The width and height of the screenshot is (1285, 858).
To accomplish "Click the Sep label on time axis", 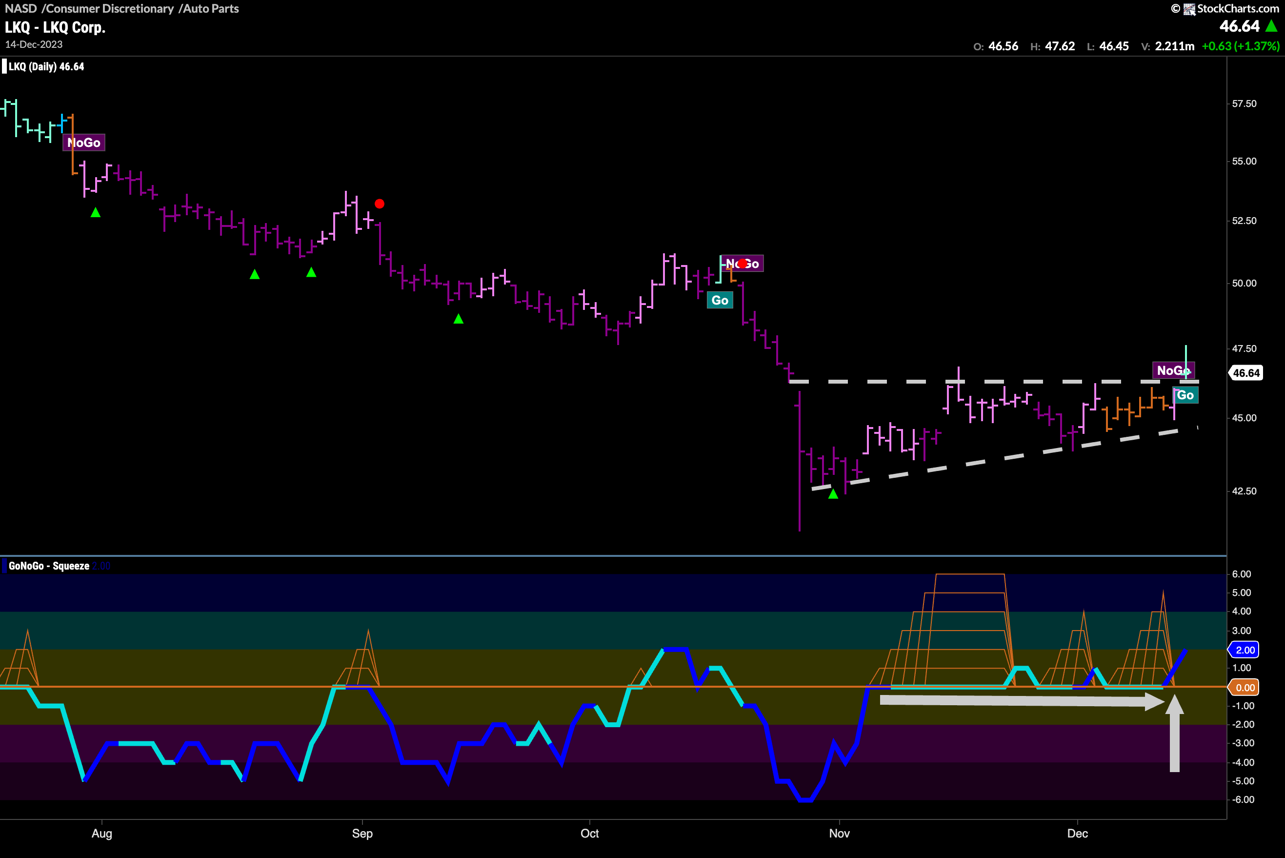I will 362,834.
